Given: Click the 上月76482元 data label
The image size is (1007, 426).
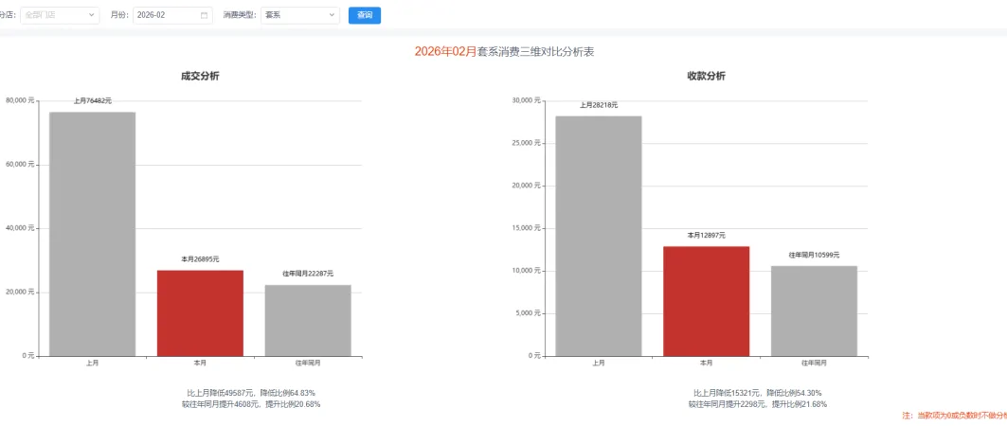Looking at the screenshot, I should point(93,100).
